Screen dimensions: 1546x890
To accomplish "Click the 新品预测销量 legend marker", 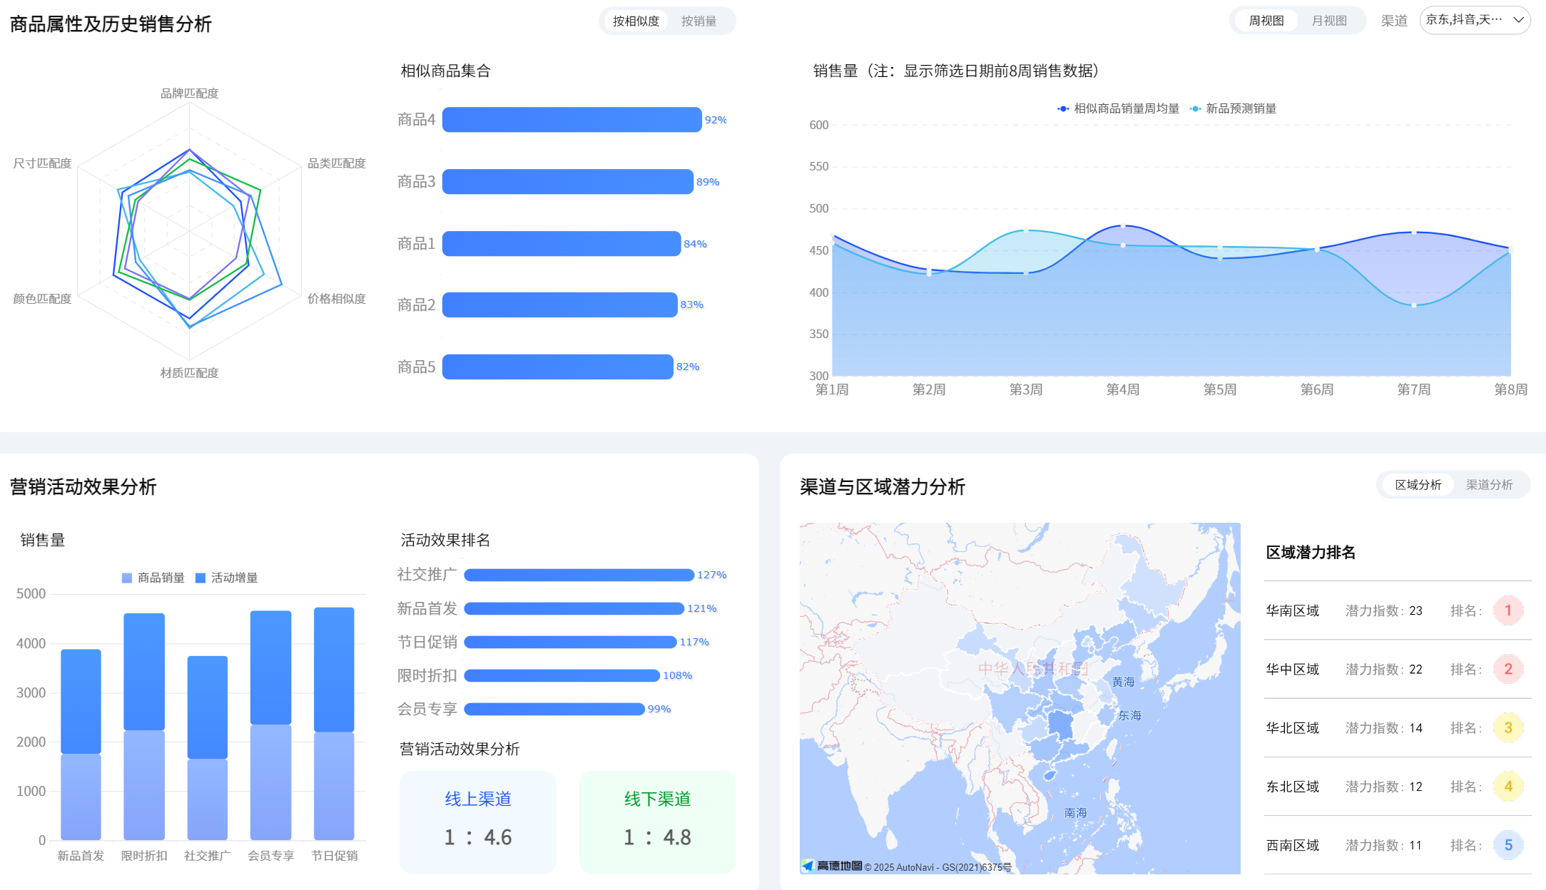I will coord(1195,108).
